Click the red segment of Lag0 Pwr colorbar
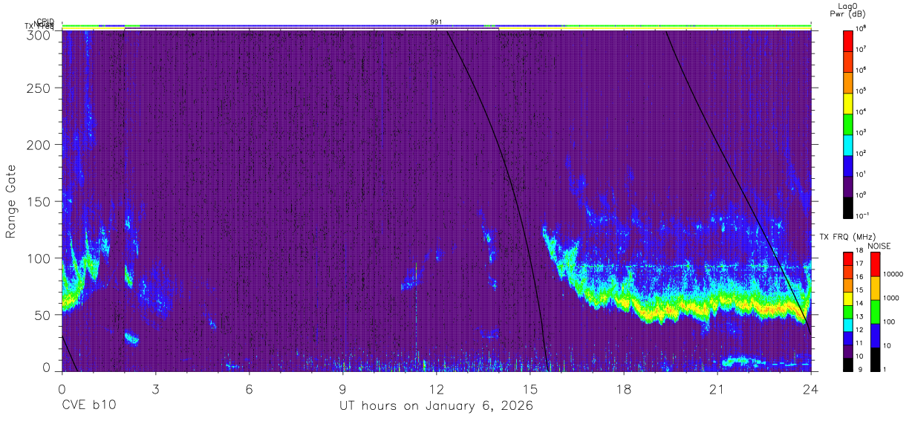Screen dimensions: 912x421 (x=849, y=39)
